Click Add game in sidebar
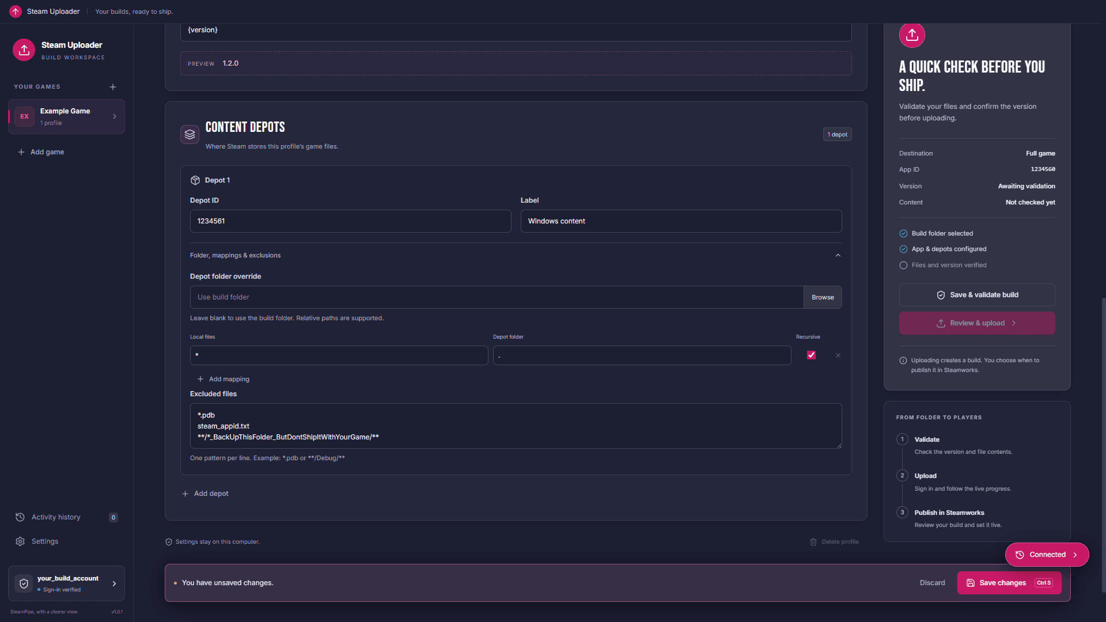 41,152
